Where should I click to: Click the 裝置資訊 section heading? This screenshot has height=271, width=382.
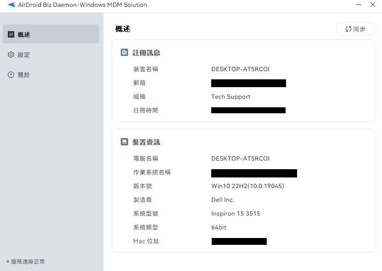pos(146,142)
